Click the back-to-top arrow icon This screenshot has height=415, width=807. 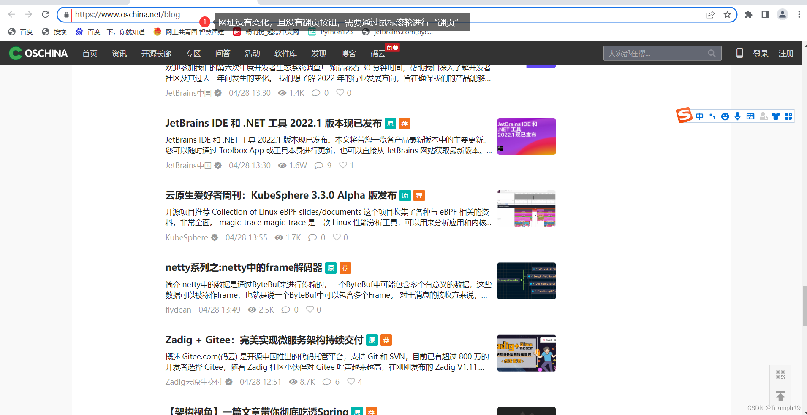click(x=780, y=396)
